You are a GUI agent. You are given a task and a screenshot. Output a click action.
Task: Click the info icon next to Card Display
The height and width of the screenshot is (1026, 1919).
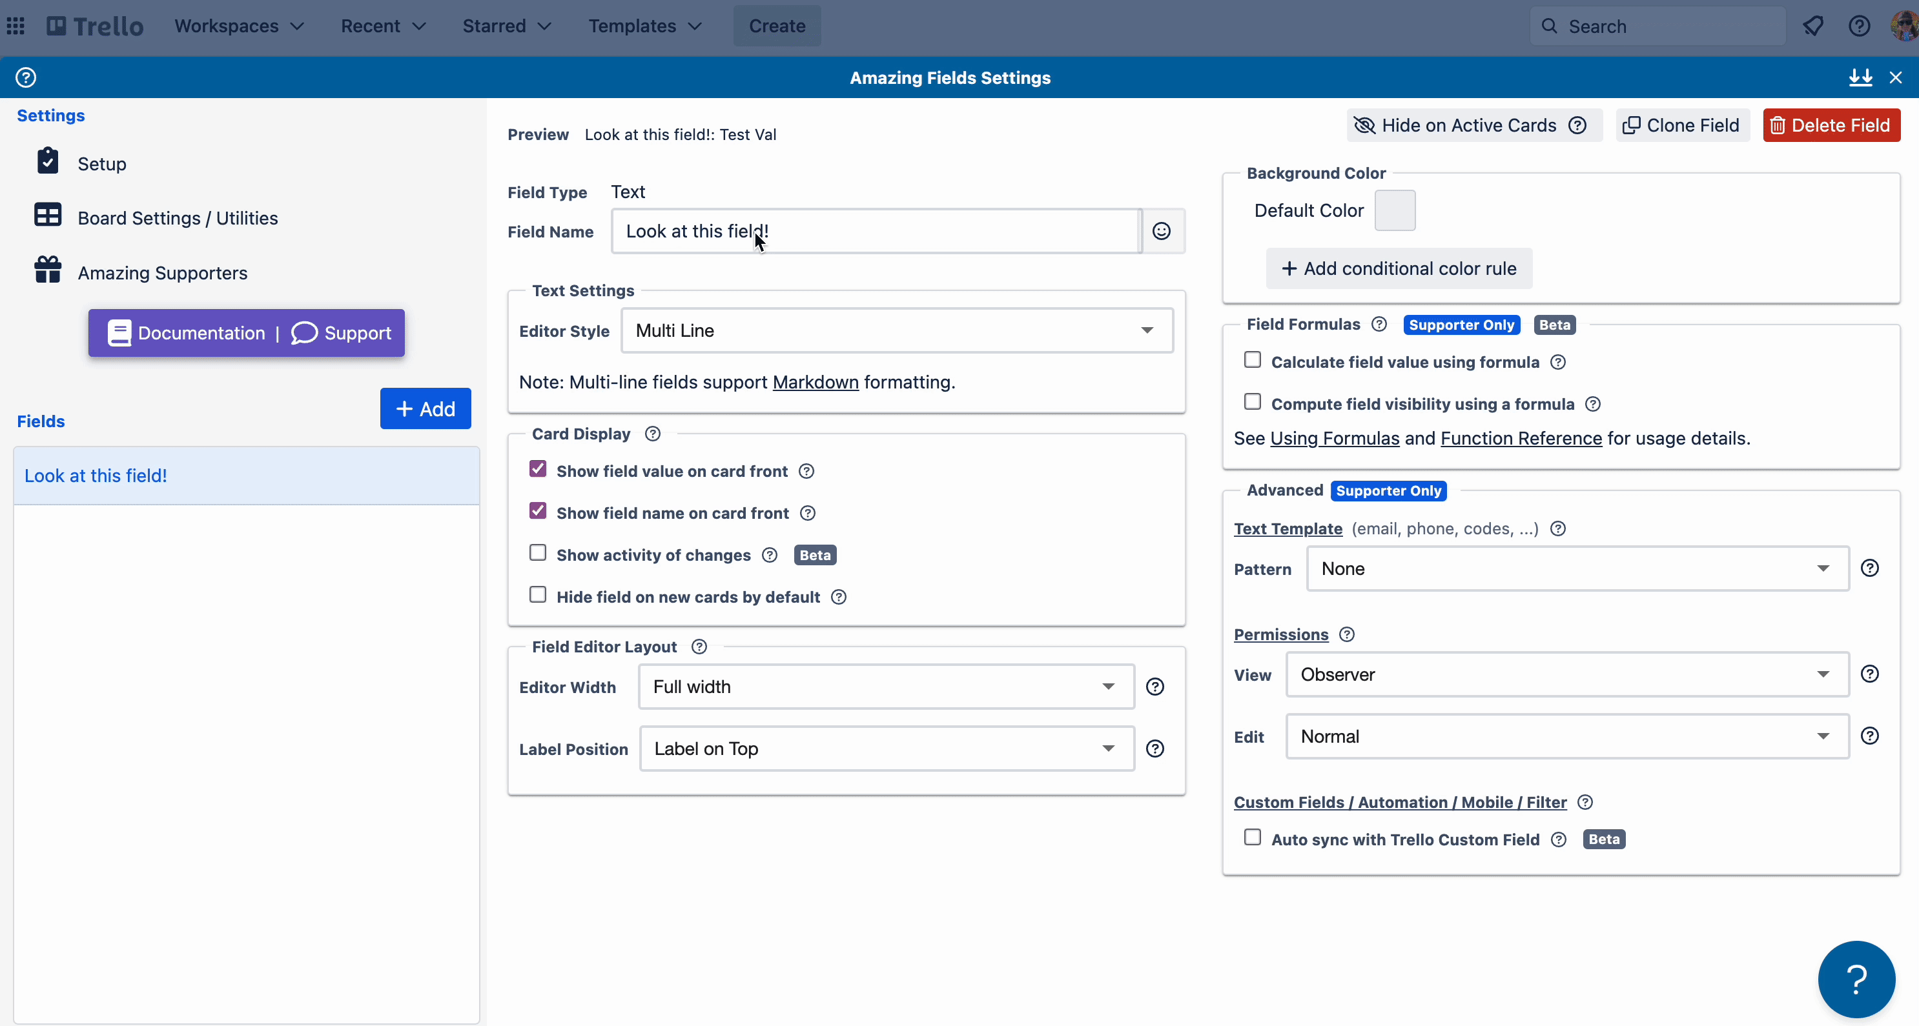[x=652, y=434]
